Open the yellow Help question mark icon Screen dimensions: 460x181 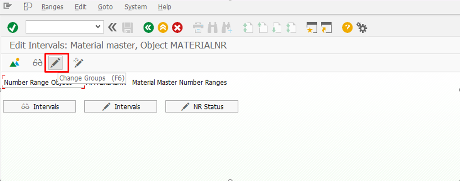coord(347,27)
